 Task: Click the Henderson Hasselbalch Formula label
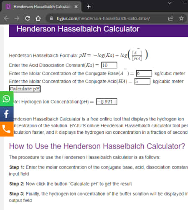[x=43, y=56]
